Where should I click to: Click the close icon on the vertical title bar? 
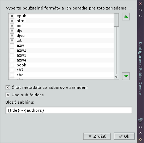[x=140, y=3]
